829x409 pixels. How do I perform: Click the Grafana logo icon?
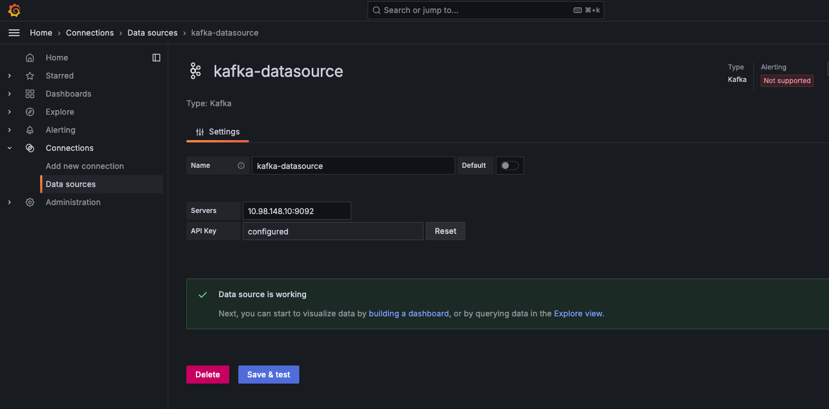tap(14, 10)
